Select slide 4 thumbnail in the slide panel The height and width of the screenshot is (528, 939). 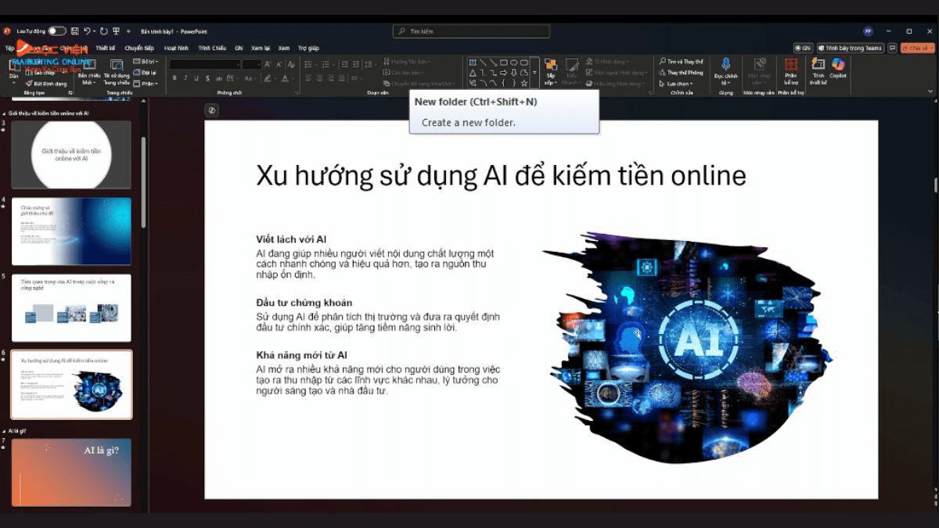71,231
